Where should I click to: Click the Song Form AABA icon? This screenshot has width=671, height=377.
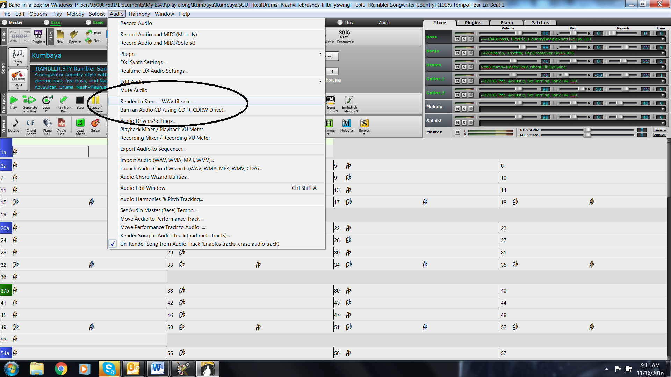331,100
